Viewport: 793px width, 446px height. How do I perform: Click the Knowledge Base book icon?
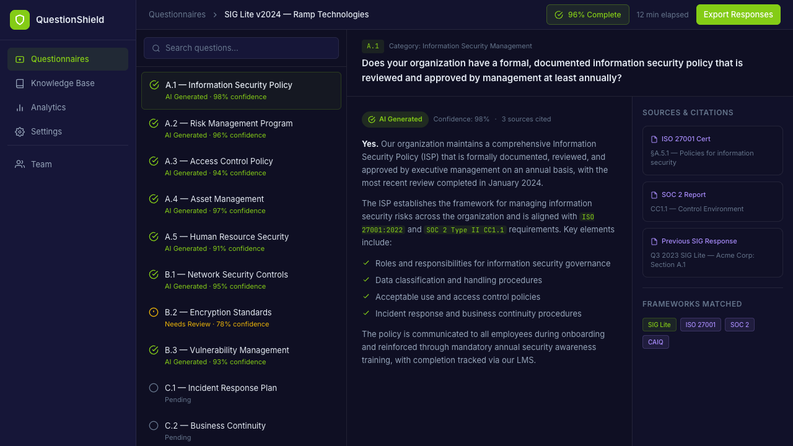[20, 84]
